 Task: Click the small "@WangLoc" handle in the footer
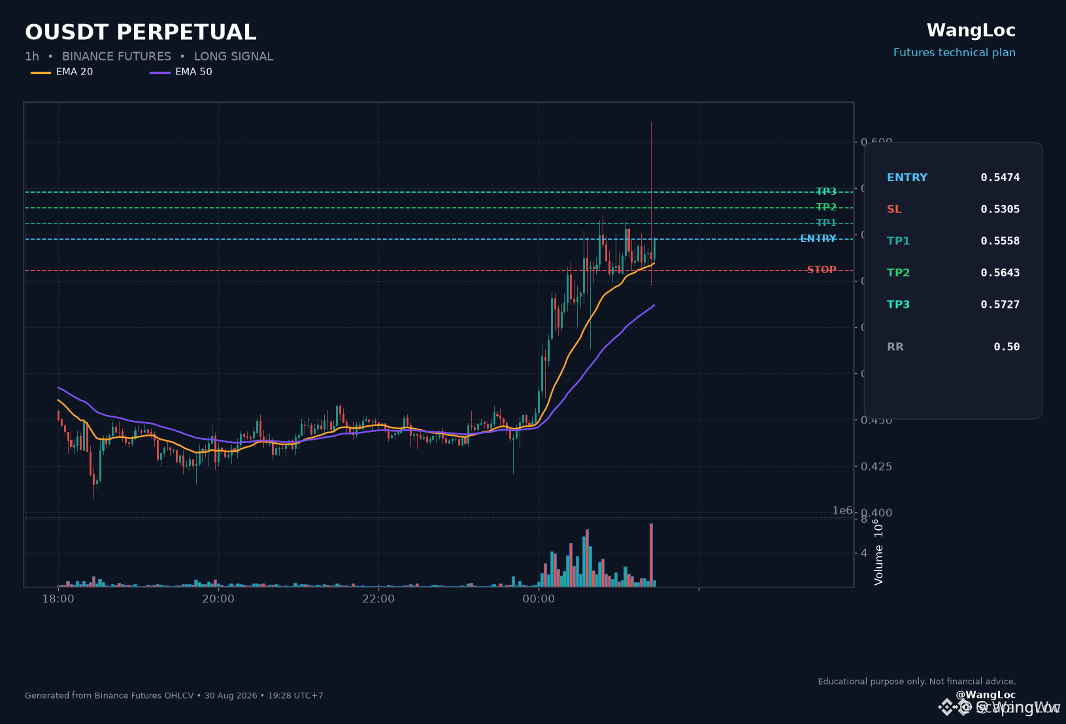pyautogui.click(x=986, y=695)
